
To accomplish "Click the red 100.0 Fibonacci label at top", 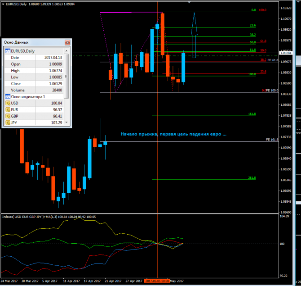I will 262,10.
